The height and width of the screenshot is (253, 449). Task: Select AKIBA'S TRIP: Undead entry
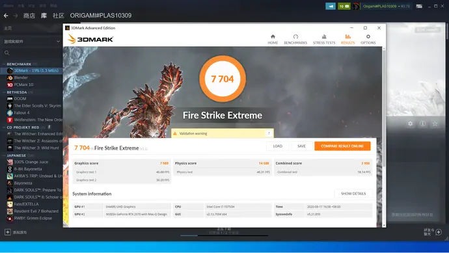(x=31, y=176)
